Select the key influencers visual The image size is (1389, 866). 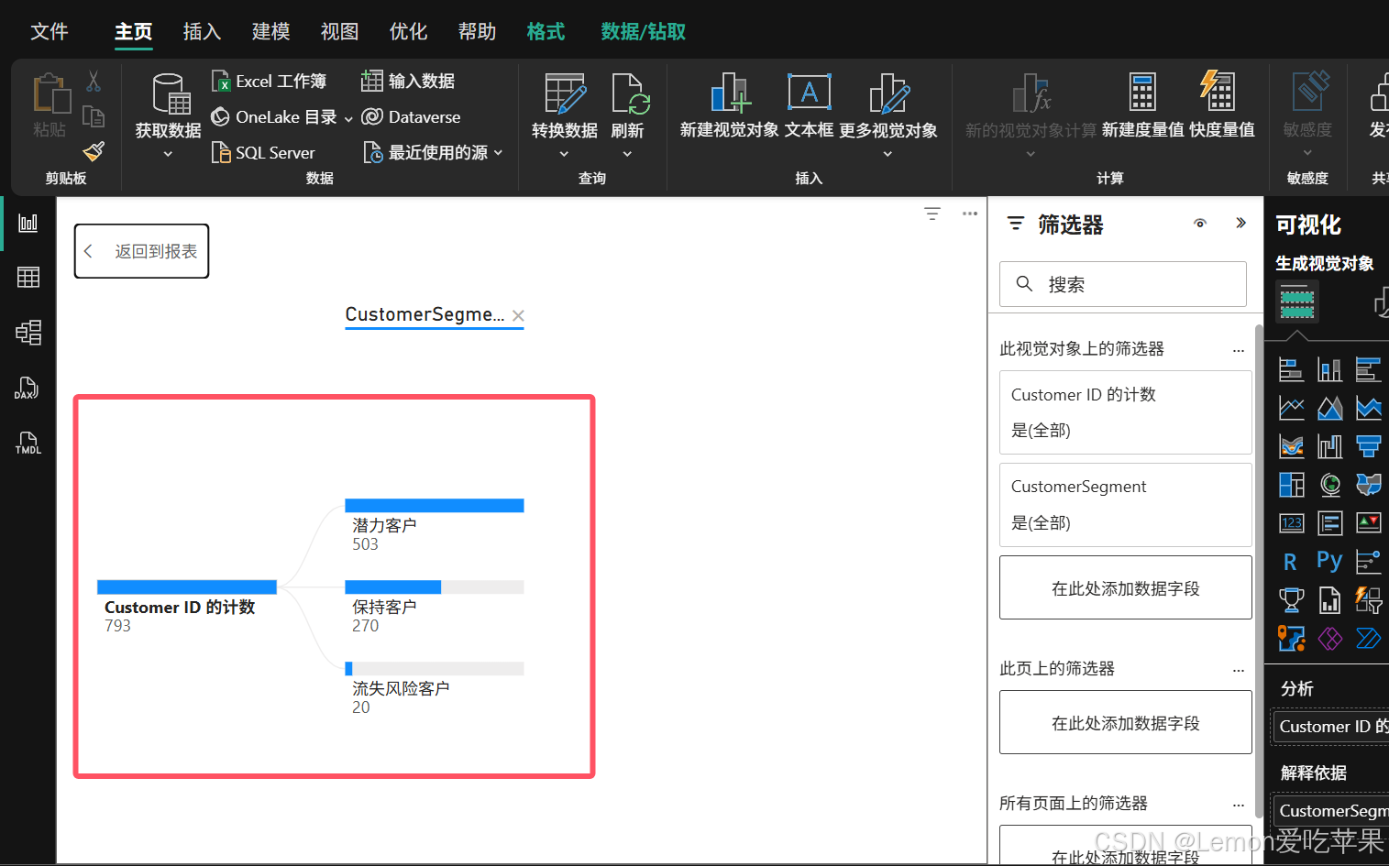[1368, 561]
